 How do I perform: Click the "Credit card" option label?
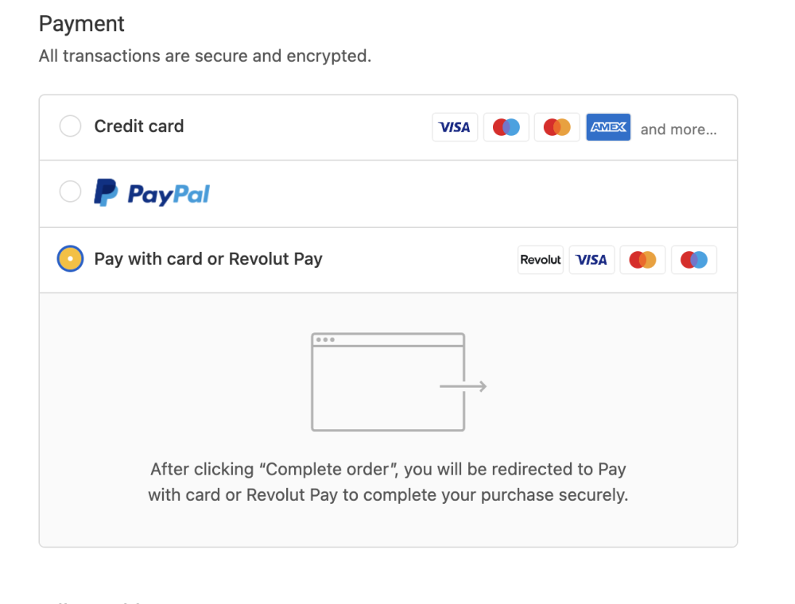pos(139,126)
